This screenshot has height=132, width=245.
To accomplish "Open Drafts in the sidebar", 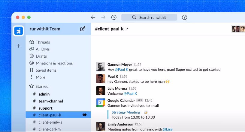I will (41, 56).
